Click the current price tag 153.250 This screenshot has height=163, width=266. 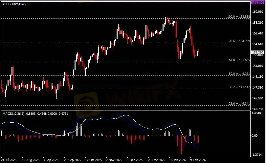257,52
